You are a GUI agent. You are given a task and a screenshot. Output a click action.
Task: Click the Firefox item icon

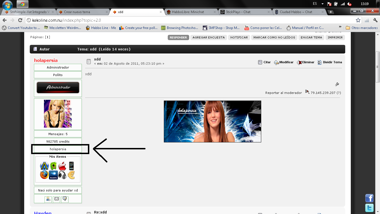point(45,175)
